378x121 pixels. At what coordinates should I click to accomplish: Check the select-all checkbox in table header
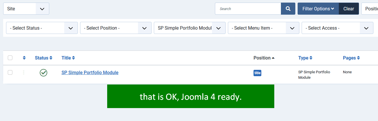point(10,58)
